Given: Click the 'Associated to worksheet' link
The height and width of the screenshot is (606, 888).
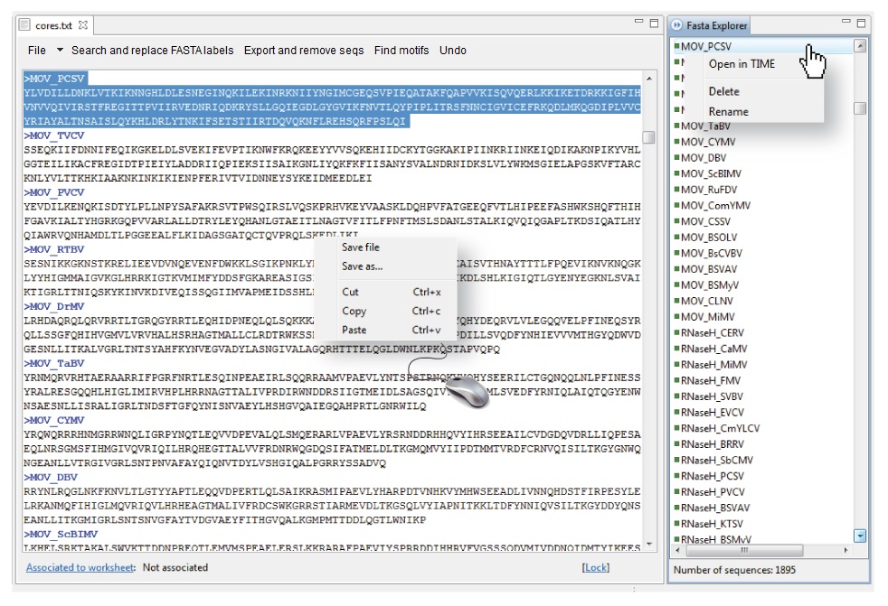Looking at the screenshot, I should [80, 567].
